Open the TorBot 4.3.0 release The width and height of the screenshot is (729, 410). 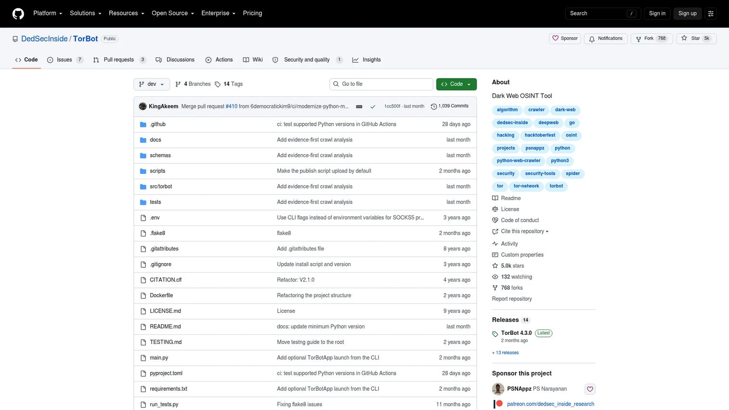[516, 333]
